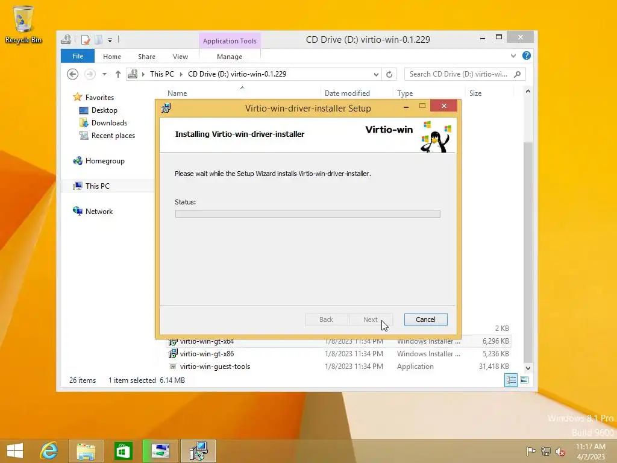The width and height of the screenshot is (617, 463).
Task: Close the installer Setup dialog
Action: (444, 106)
